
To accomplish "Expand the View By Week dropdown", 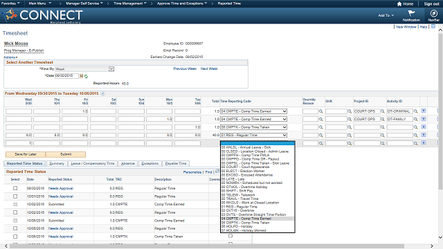I will 111,69.
